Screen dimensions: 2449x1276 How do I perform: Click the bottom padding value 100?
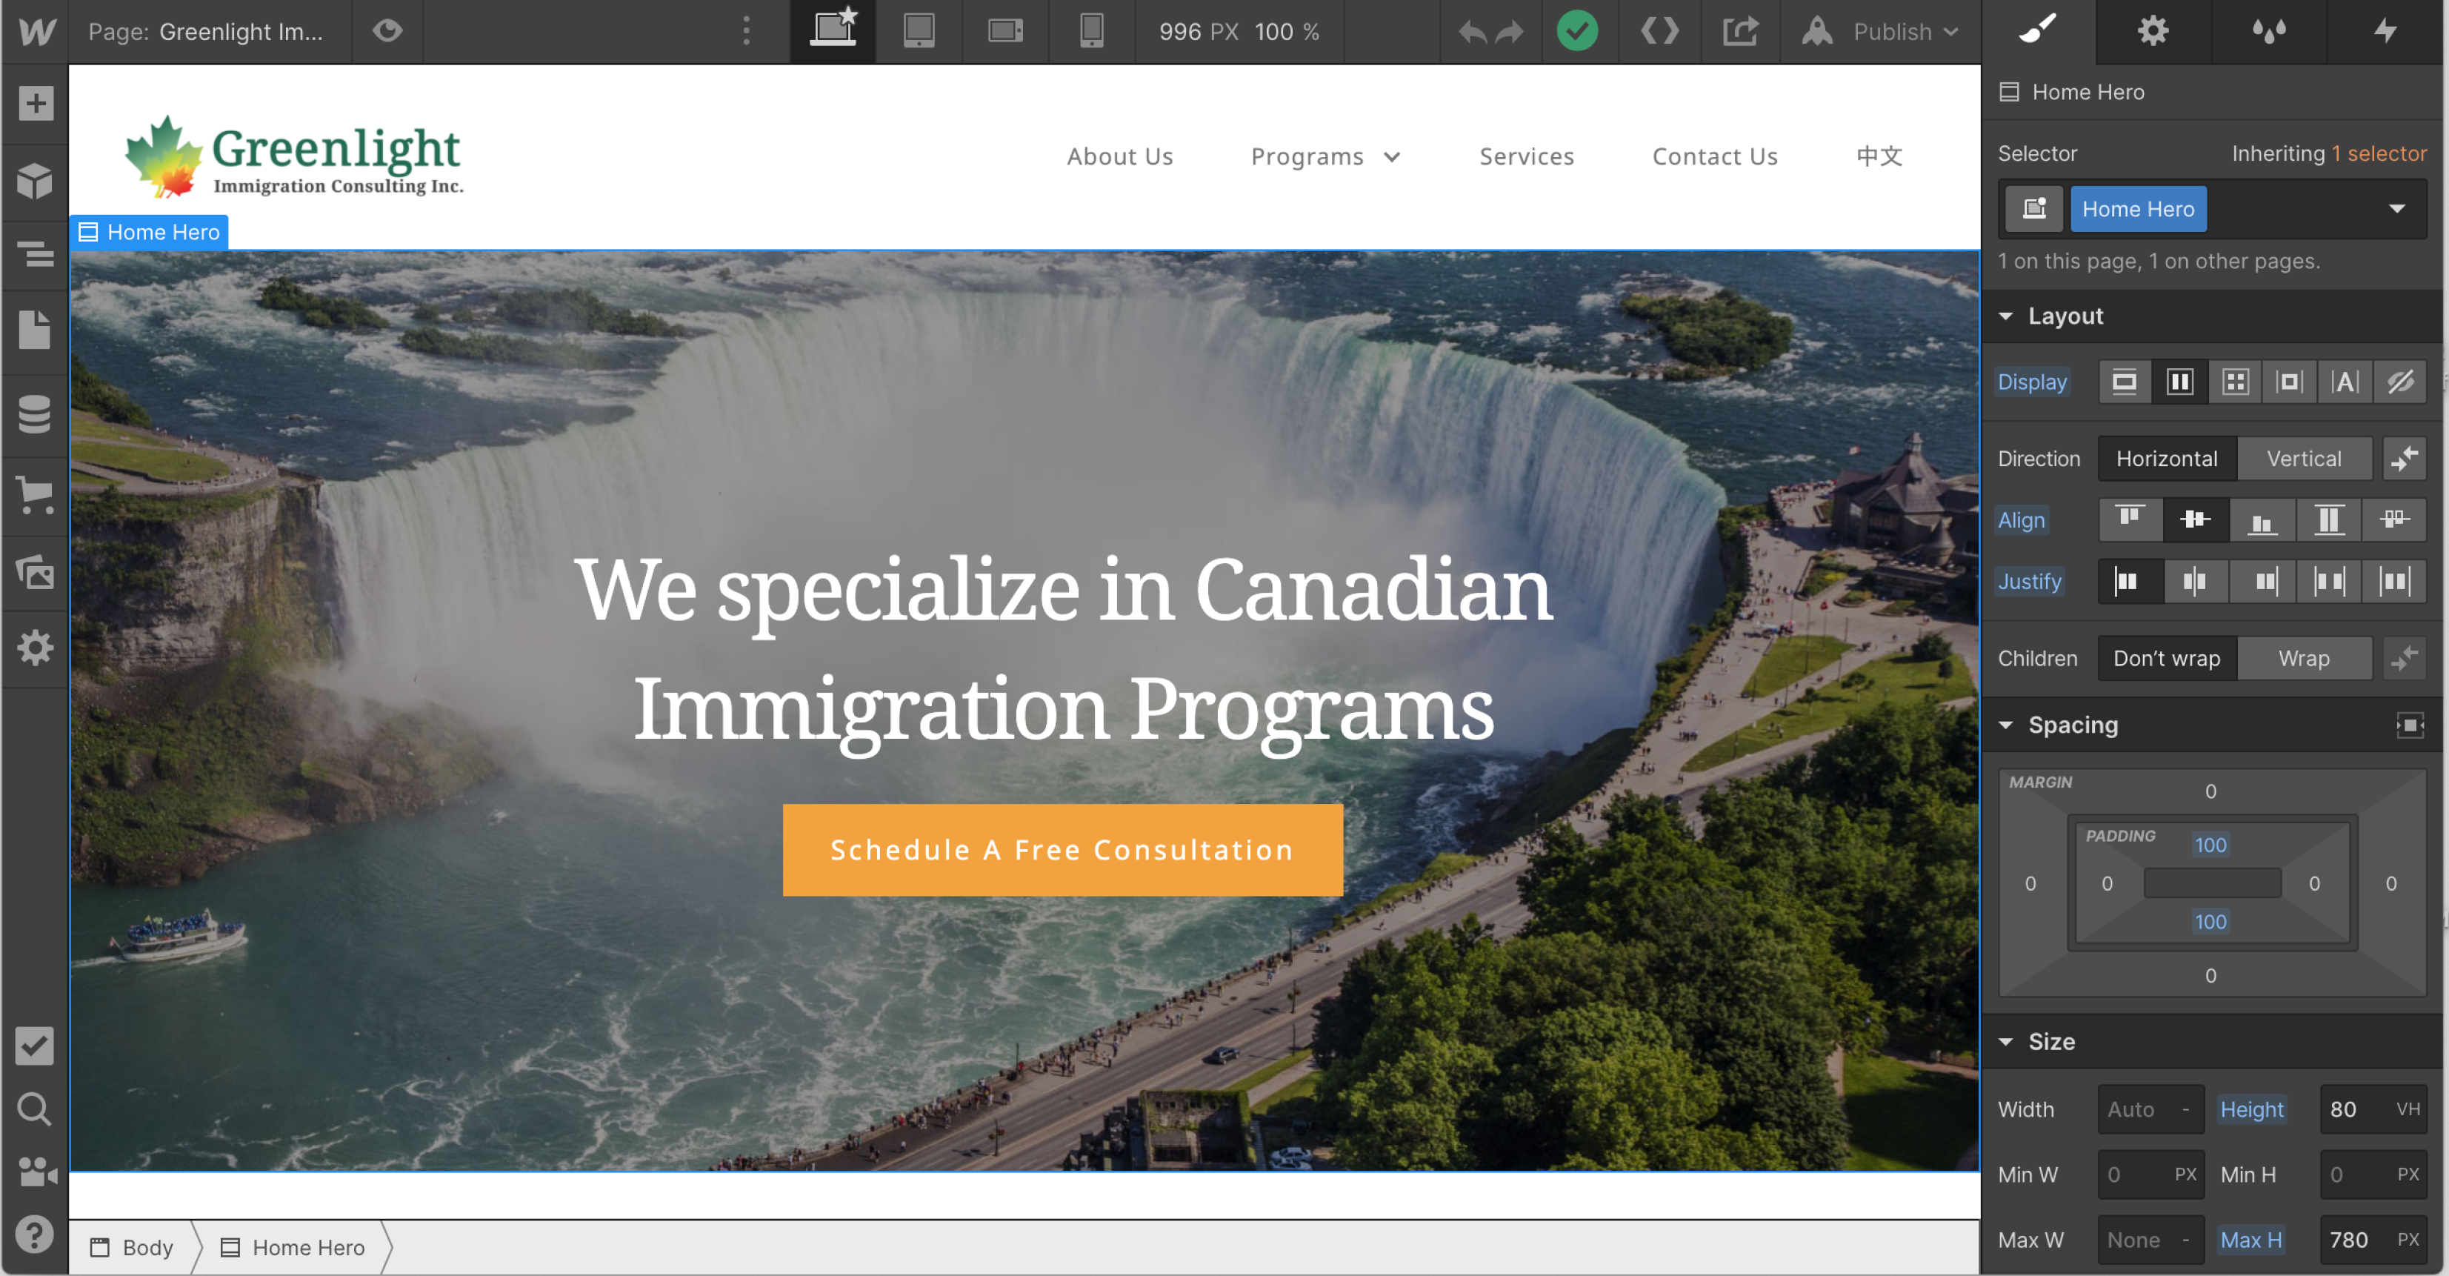tap(2210, 921)
